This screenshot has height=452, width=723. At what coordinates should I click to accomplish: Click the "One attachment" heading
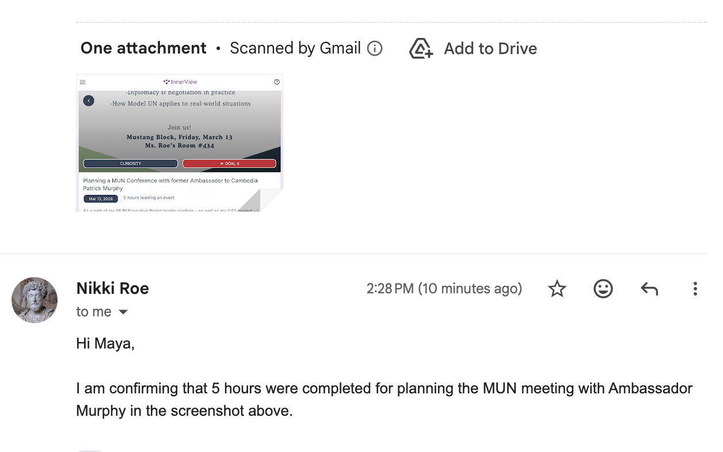[143, 48]
